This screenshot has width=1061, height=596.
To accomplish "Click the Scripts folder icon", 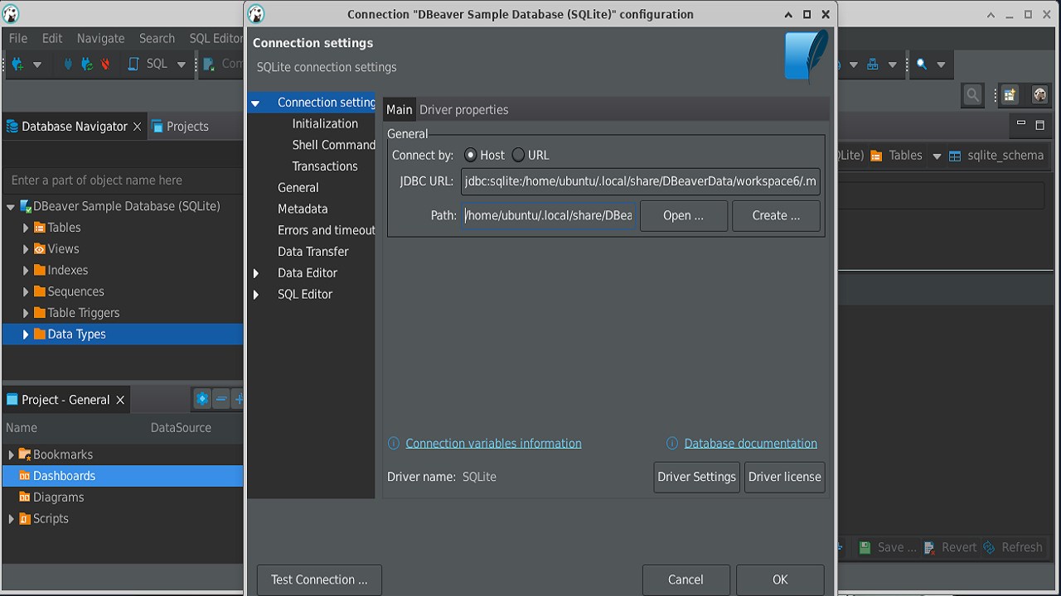I will 25,519.
